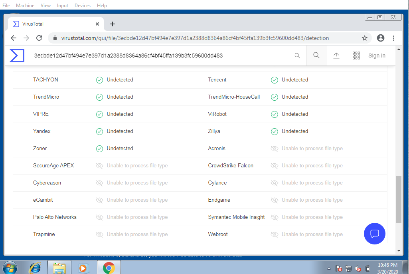Click the browser address bar URL

click(195, 38)
